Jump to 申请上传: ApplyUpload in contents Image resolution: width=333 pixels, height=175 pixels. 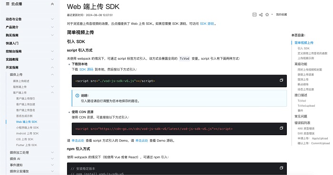[x=313, y=138]
